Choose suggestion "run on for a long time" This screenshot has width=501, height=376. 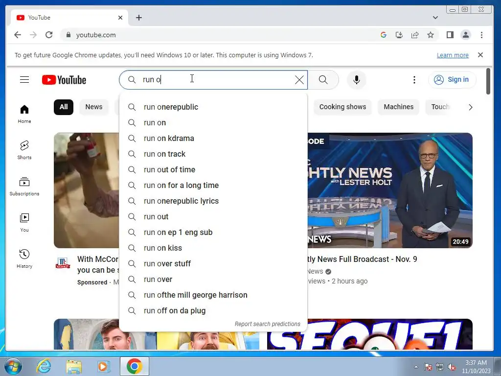coord(213,186)
